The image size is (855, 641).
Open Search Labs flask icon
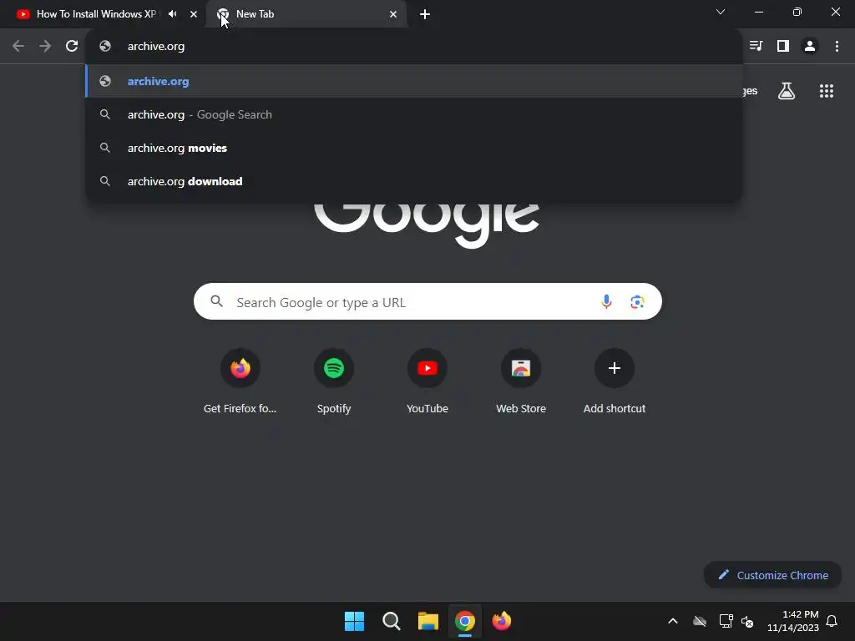[787, 91]
